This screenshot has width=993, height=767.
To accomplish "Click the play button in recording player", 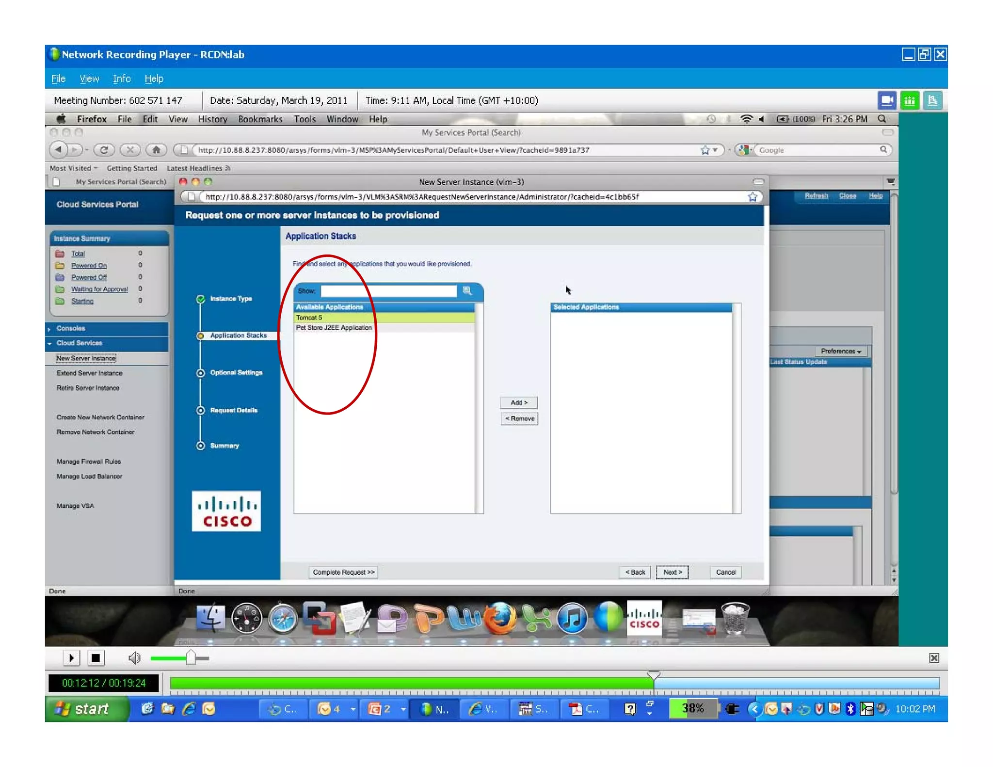I will pyautogui.click(x=71, y=658).
